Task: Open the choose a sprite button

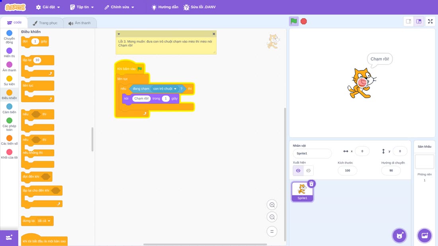Action: click(399, 235)
